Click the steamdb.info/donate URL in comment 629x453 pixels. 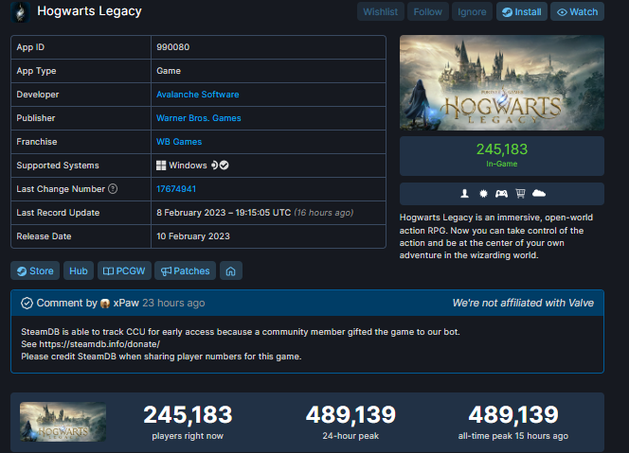click(99, 344)
